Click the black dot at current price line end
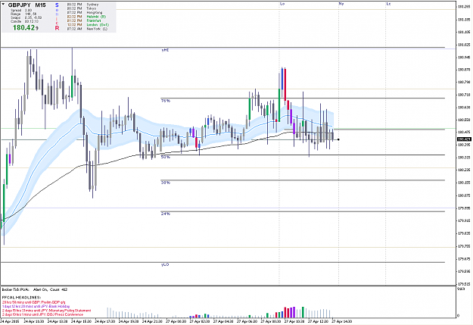 338,139
